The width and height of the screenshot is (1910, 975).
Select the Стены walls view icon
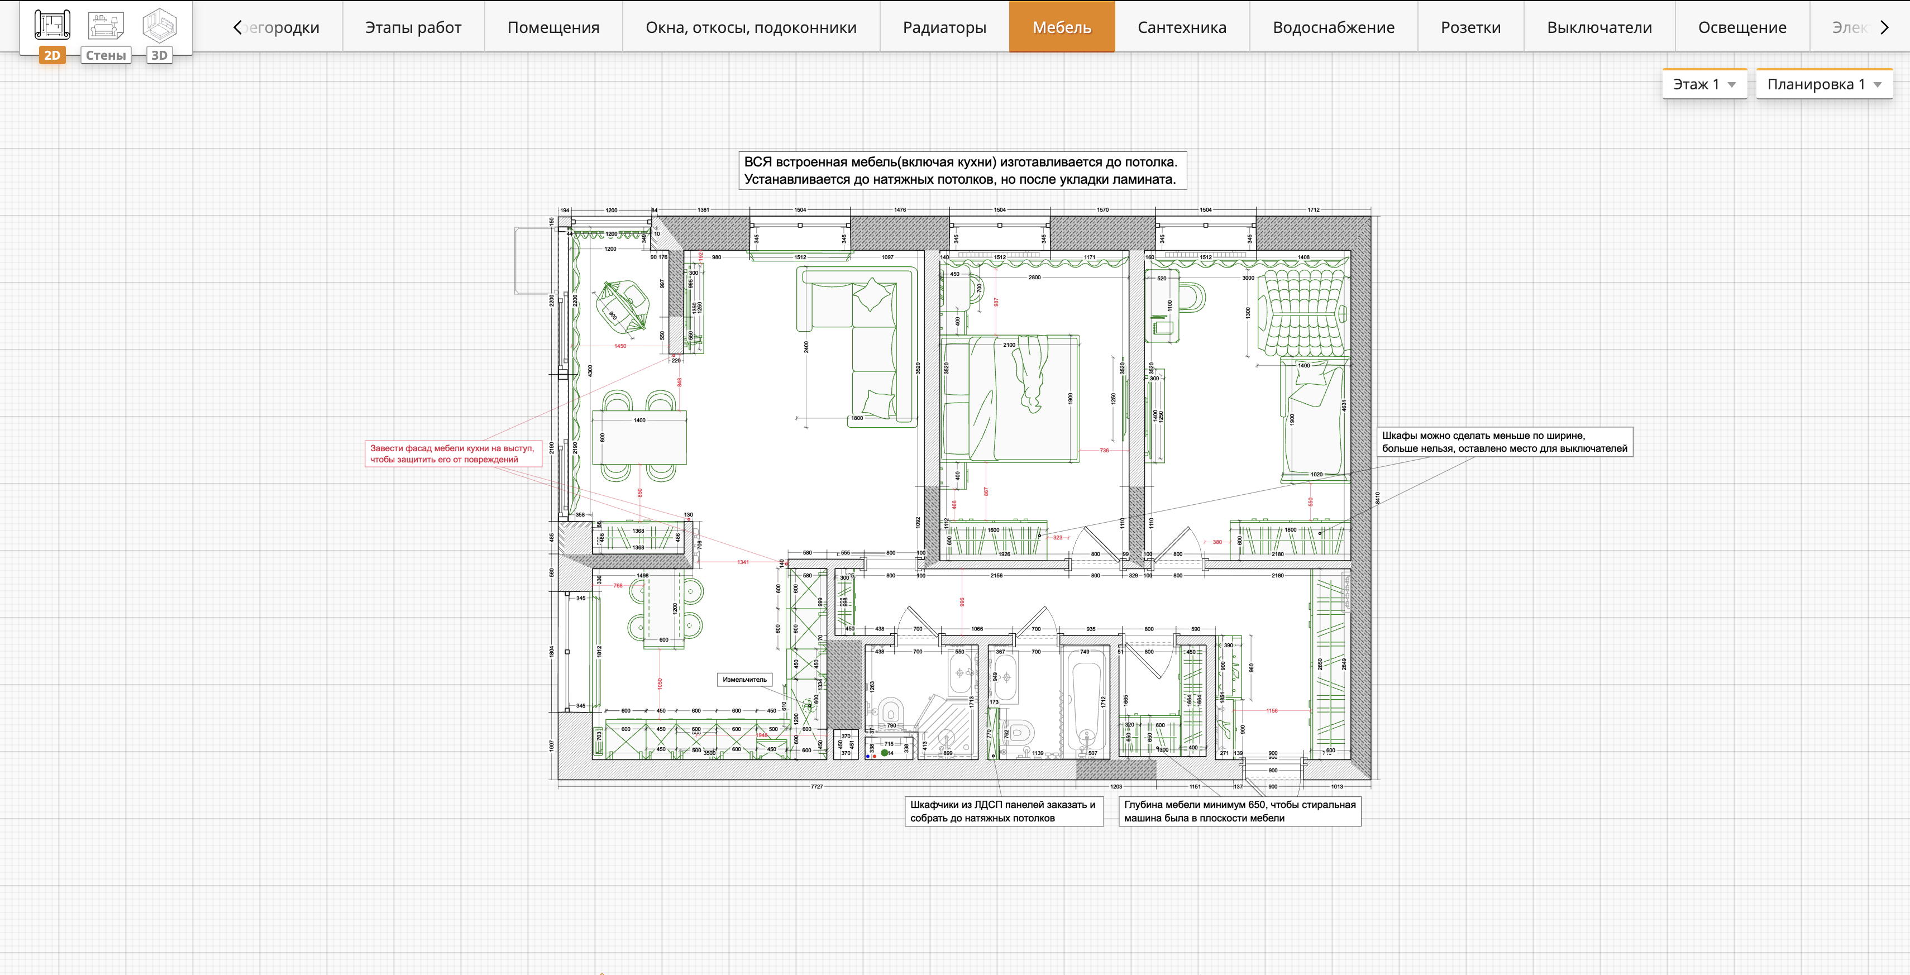point(106,25)
